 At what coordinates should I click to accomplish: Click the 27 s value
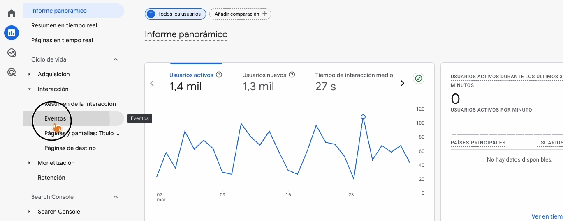click(x=326, y=87)
